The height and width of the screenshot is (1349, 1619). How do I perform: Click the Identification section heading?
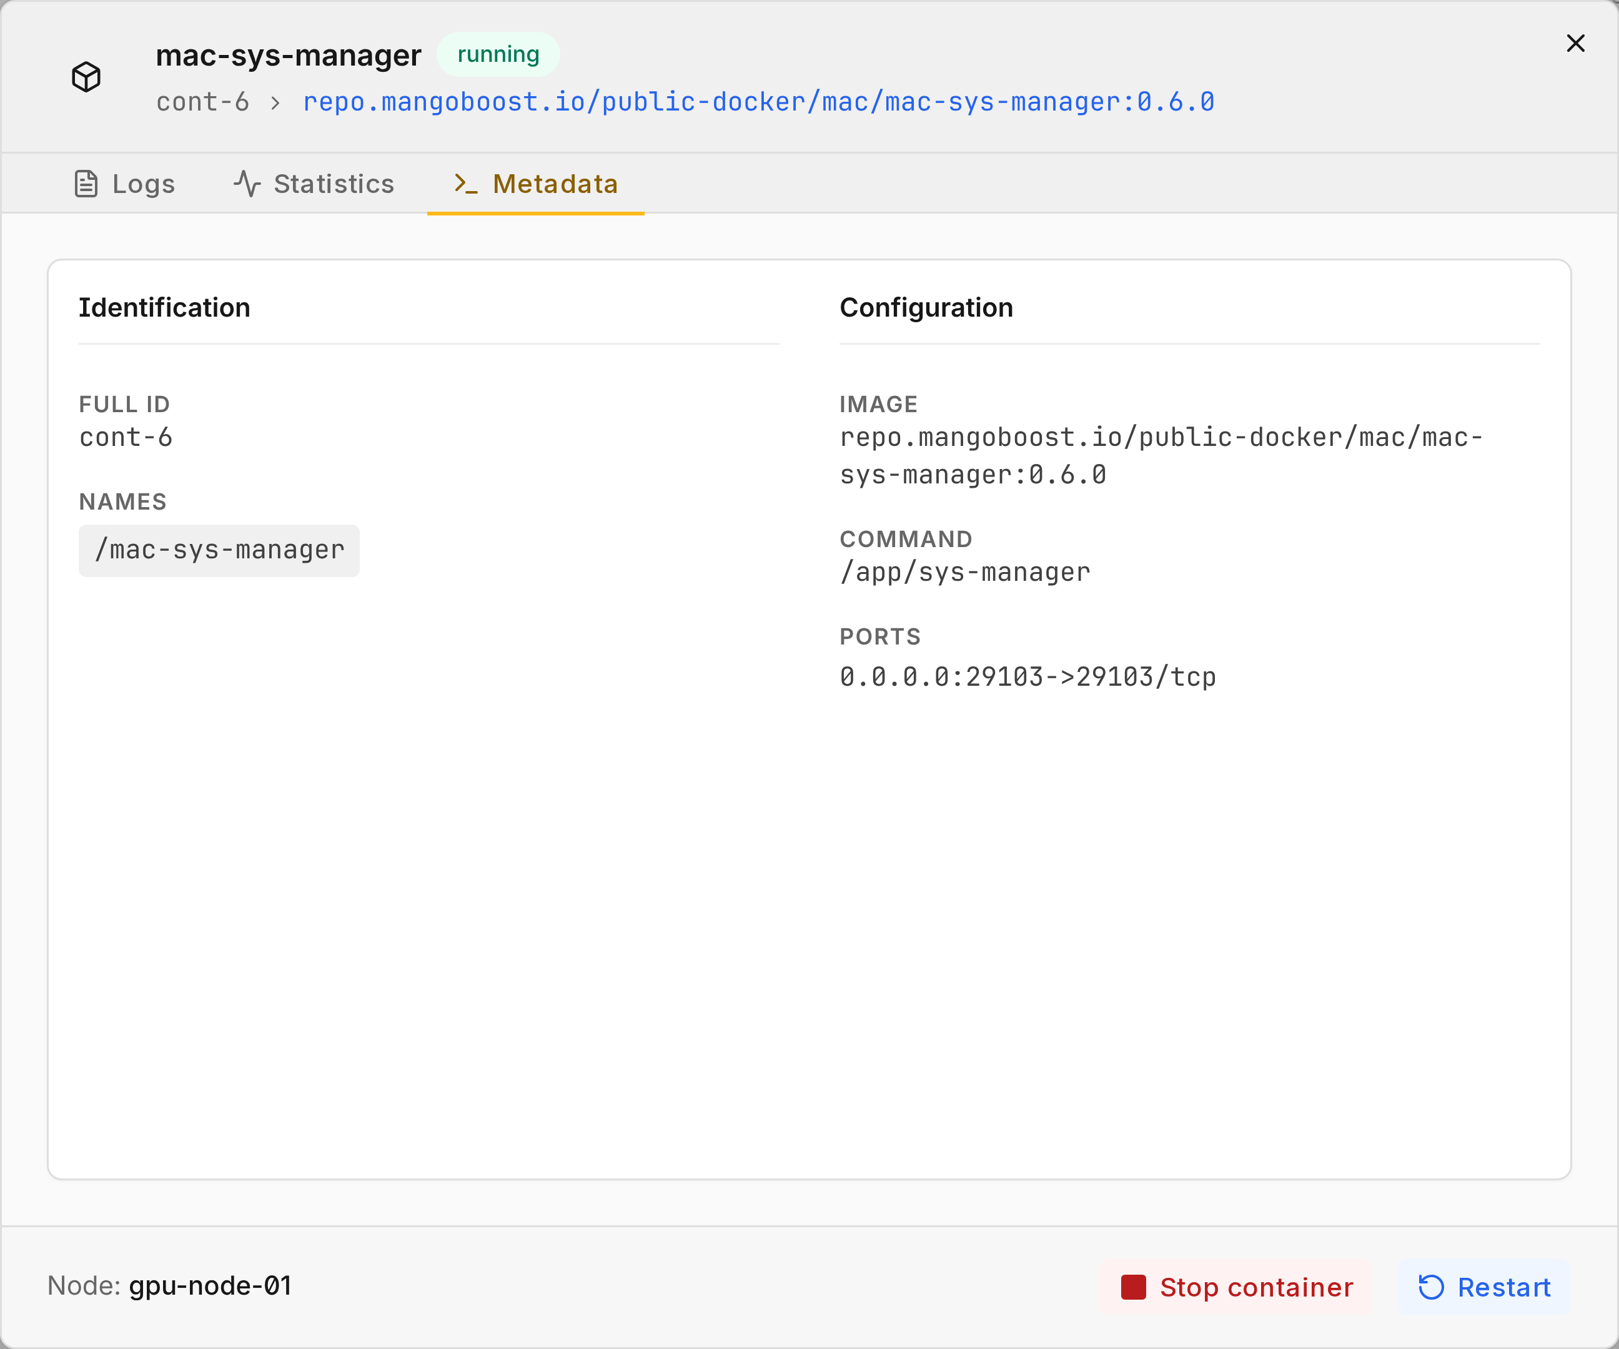[x=164, y=307]
